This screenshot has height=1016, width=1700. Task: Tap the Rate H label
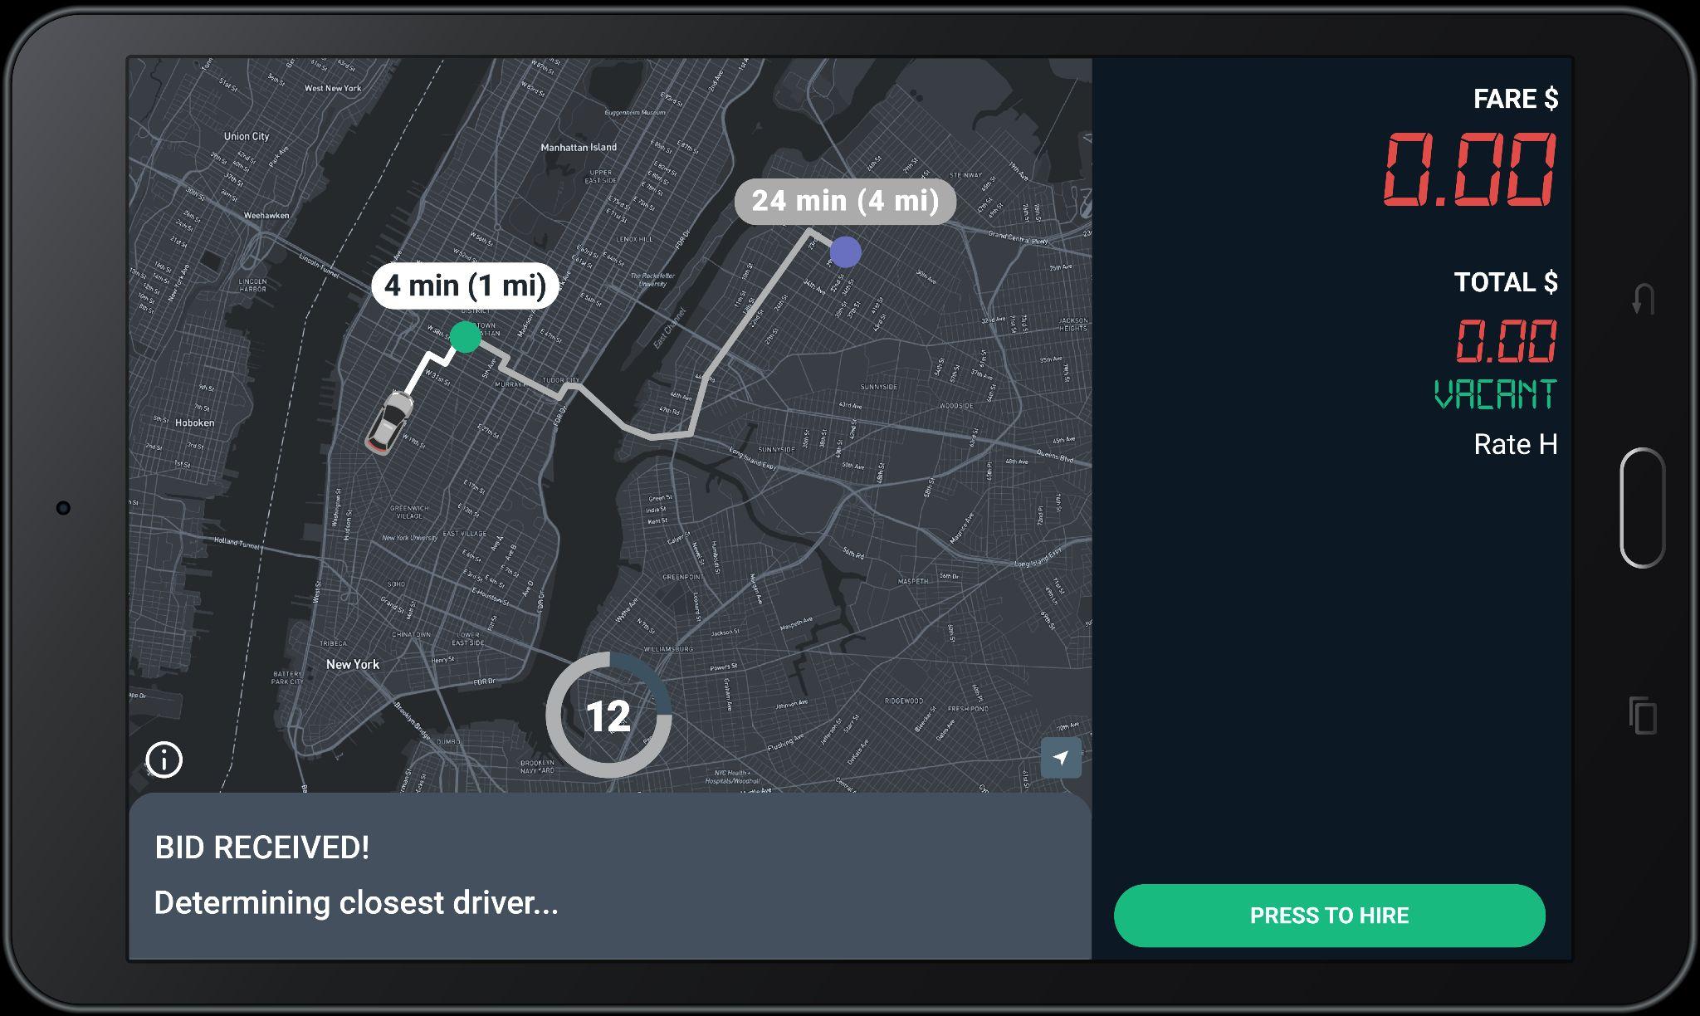[1515, 444]
